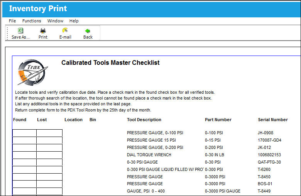Image resolution: width=301 pixels, height=196 pixels.
Task: Click instruction line about PDX Tool Room
Action: click(83, 110)
